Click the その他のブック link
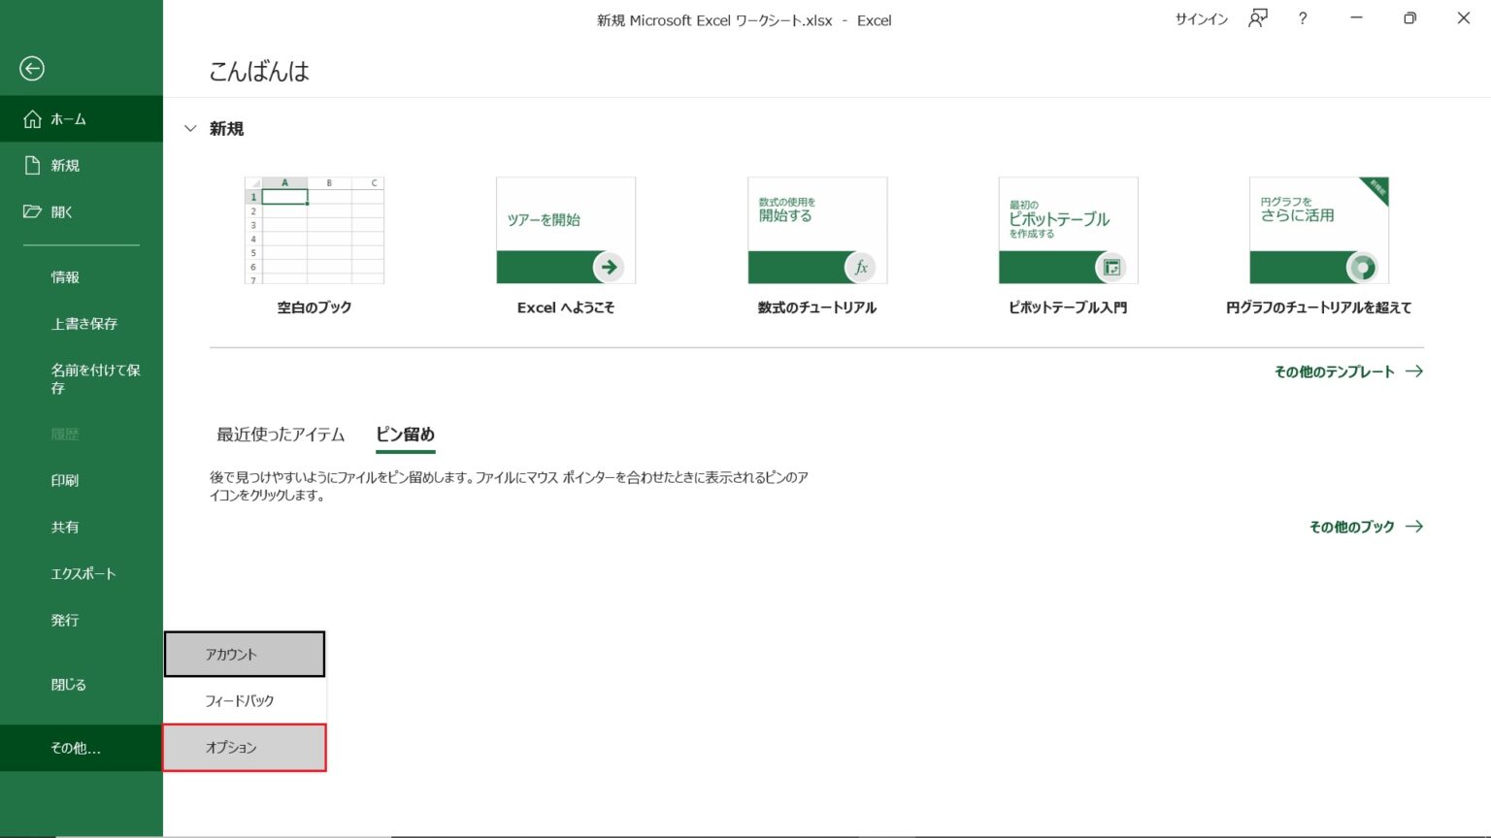The width and height of the screenshot is (1491, 838). tap(1351, 527)
